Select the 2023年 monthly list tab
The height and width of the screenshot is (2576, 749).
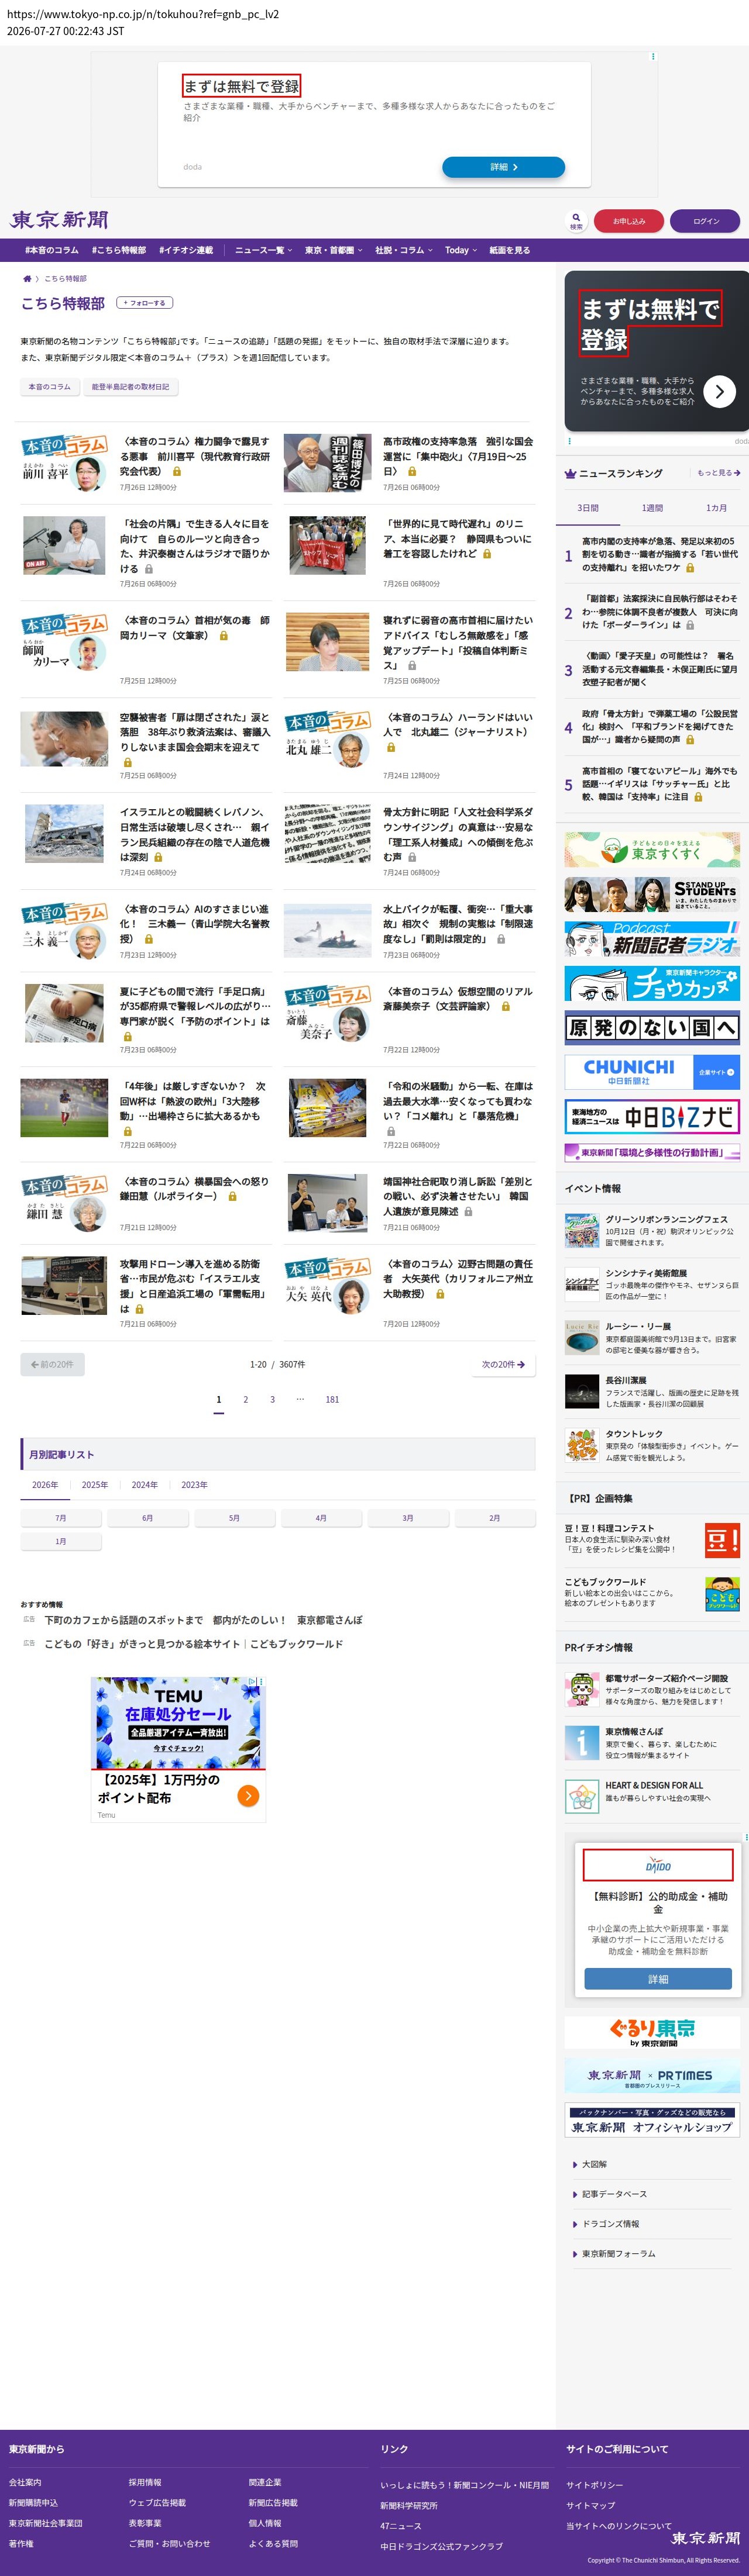194,1485
